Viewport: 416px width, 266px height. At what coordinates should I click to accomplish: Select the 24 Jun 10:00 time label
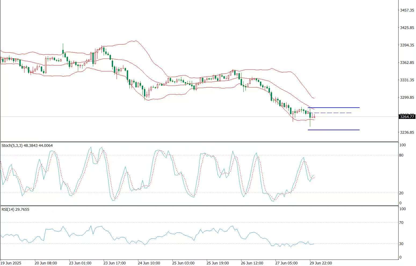[x=149, y=263]
